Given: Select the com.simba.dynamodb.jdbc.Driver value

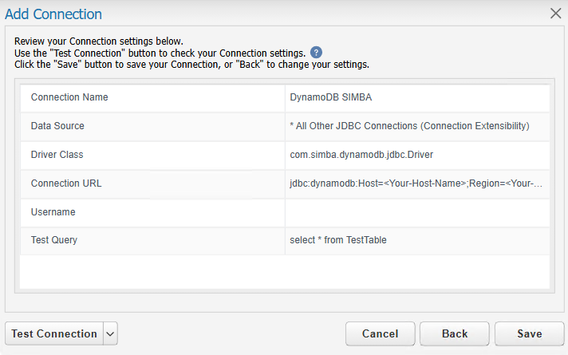Looking at the screenshot, I should click(361, 155).
